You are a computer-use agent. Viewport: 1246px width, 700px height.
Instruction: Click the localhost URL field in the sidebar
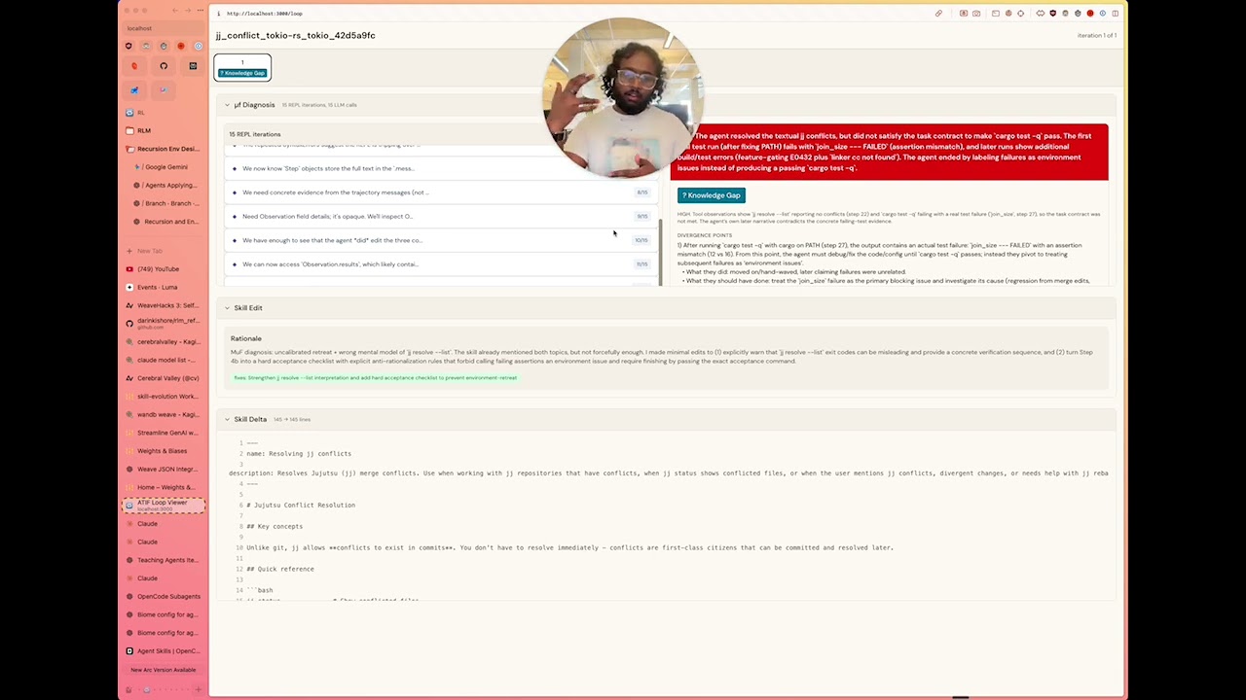164,28
